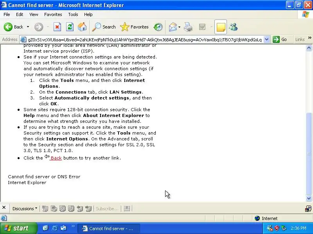Open the Tools menu
This screenshot has width=313, height=234.
73,14
